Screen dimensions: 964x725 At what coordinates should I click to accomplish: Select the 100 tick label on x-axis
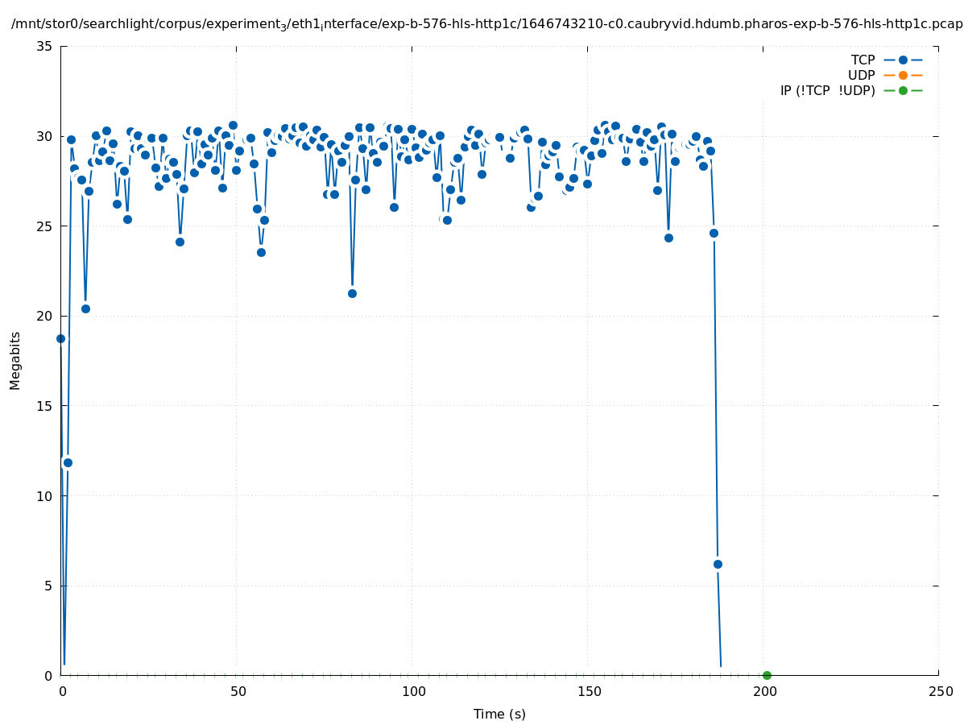click(x=412, y=691)
